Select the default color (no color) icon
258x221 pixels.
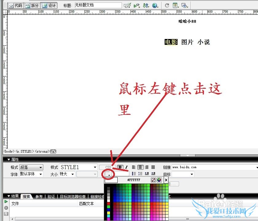153,180
